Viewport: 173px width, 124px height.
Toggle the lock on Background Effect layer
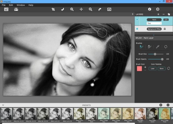pos(164,29)
